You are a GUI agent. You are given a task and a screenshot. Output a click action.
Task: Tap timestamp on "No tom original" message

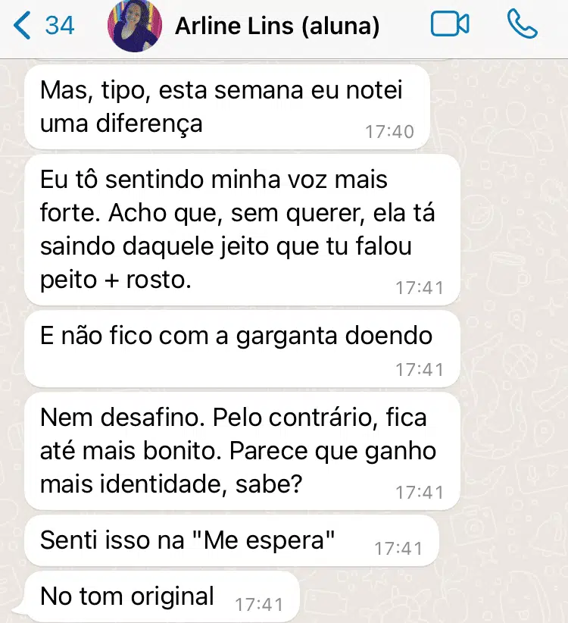(259, 605)
